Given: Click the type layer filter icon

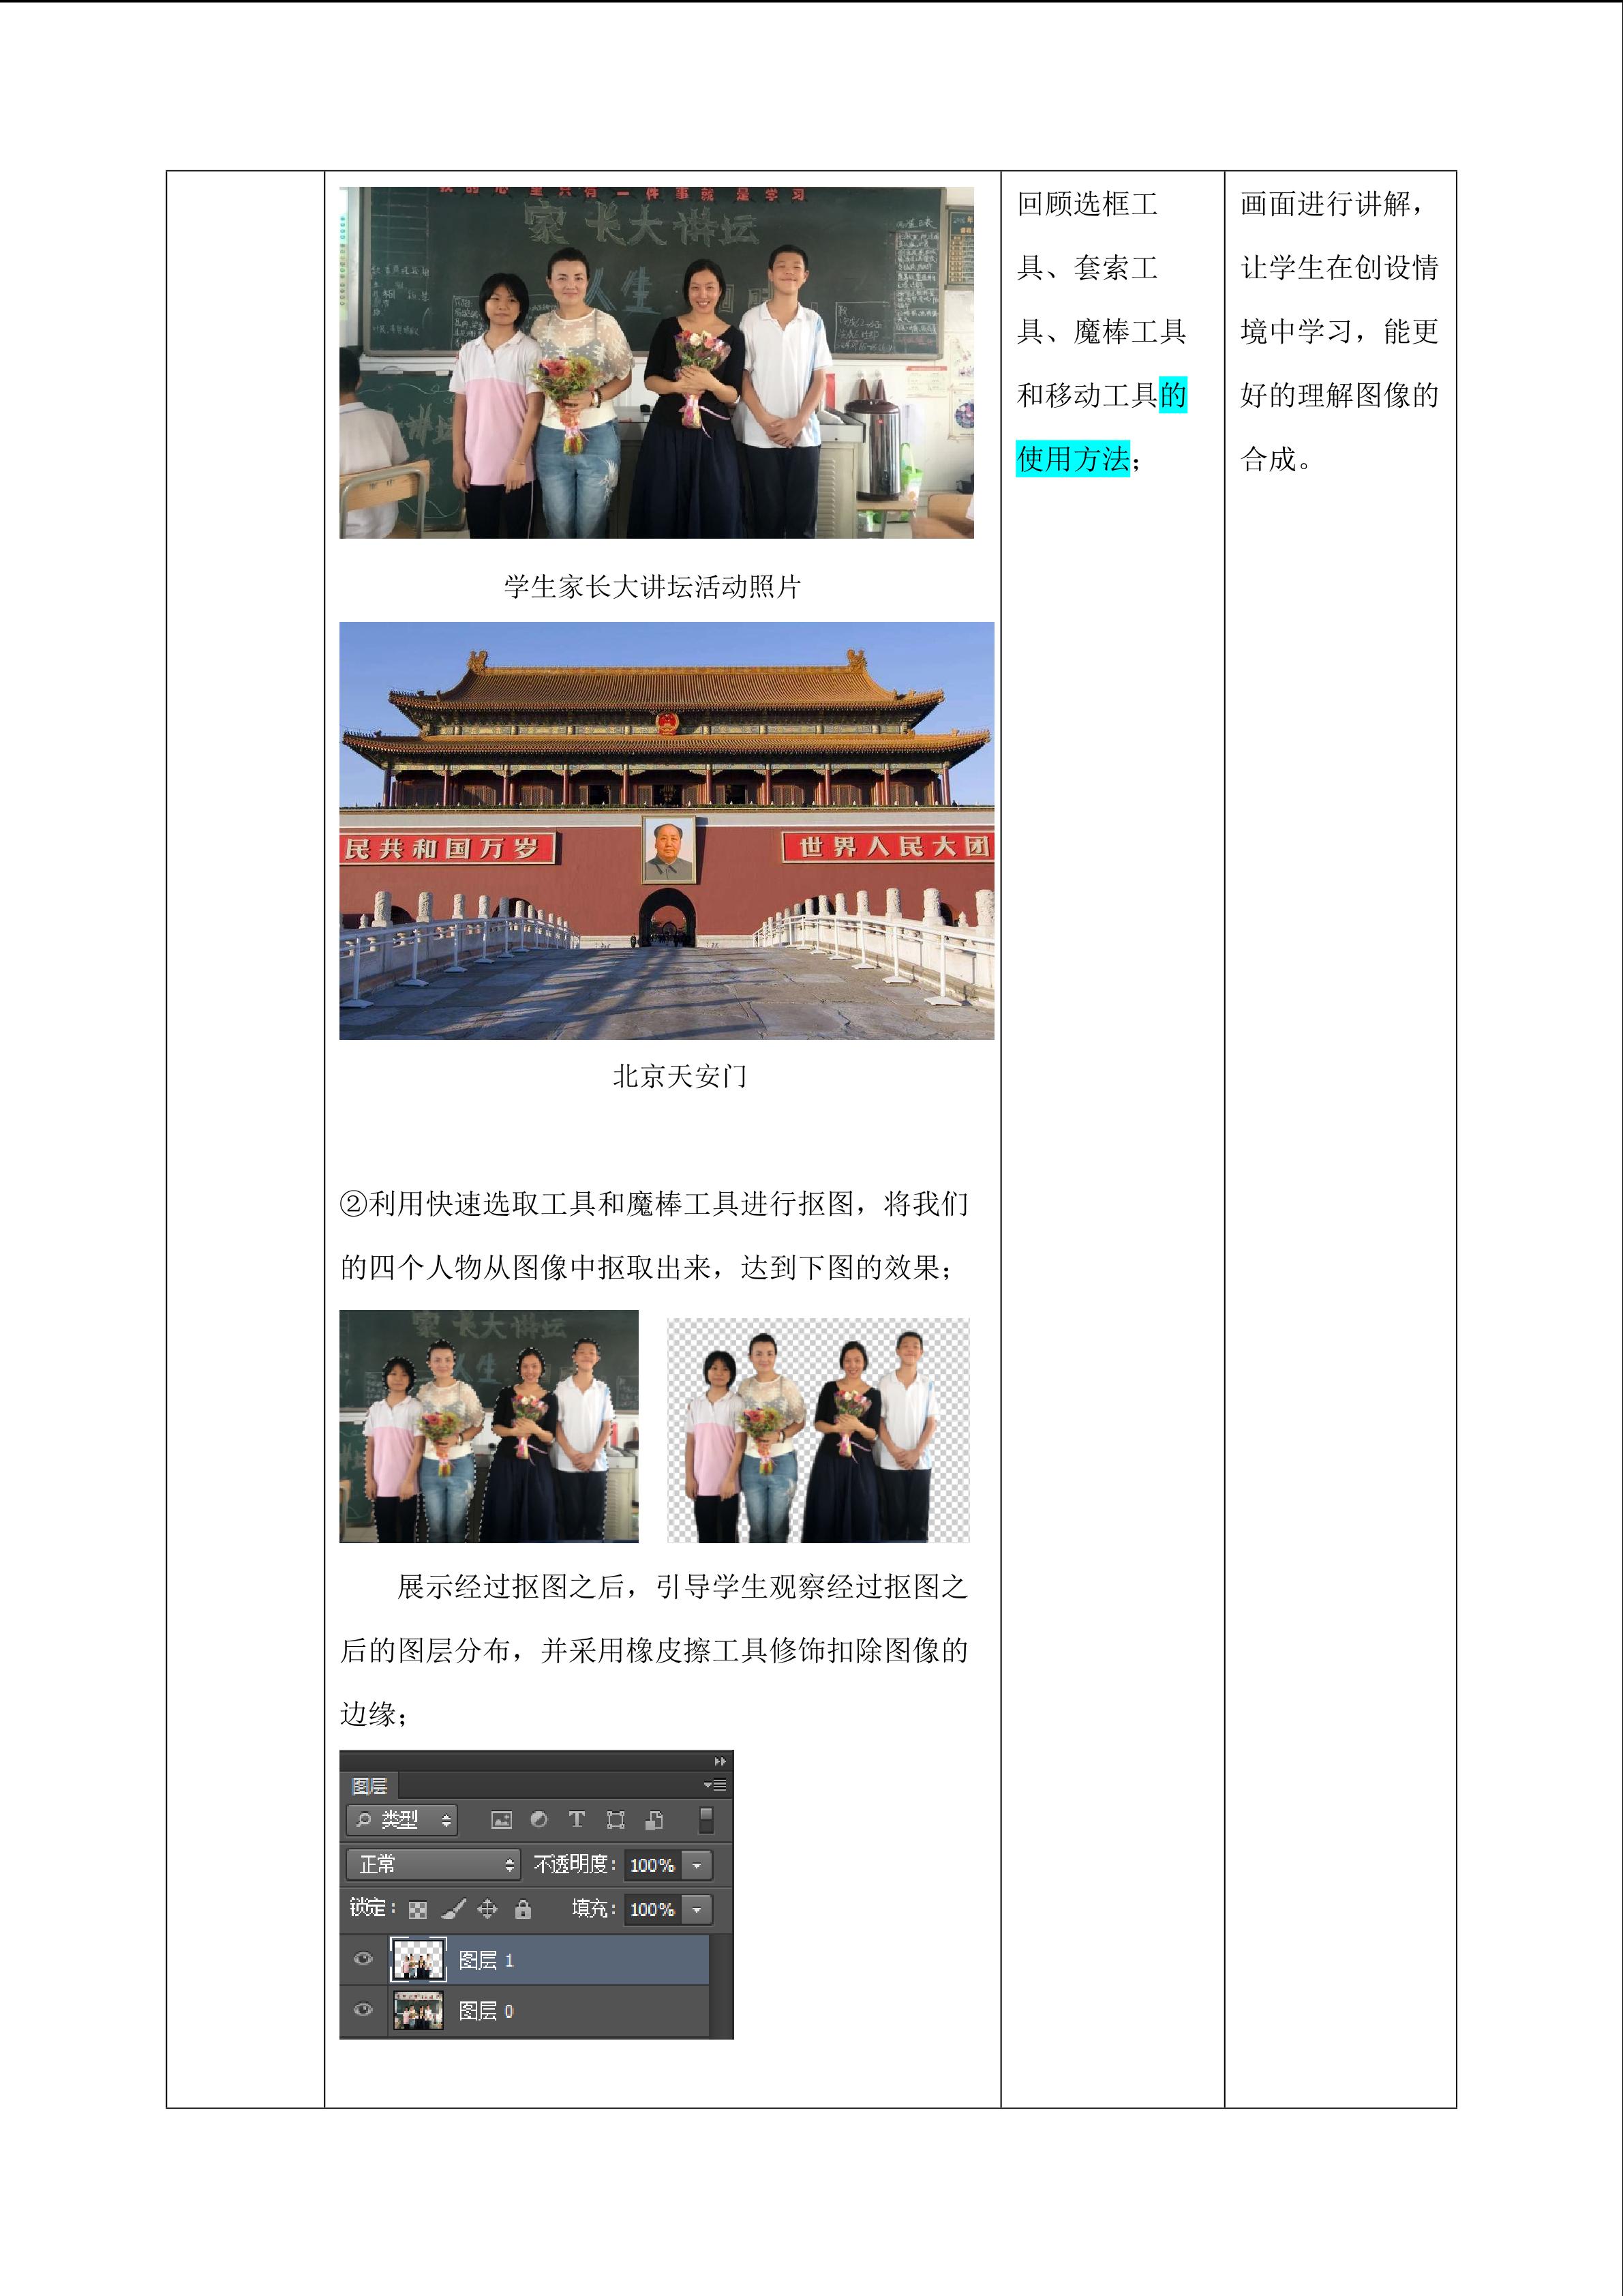Looking at the screenshot, I should pyautogui.click(x=577, y=1820).
